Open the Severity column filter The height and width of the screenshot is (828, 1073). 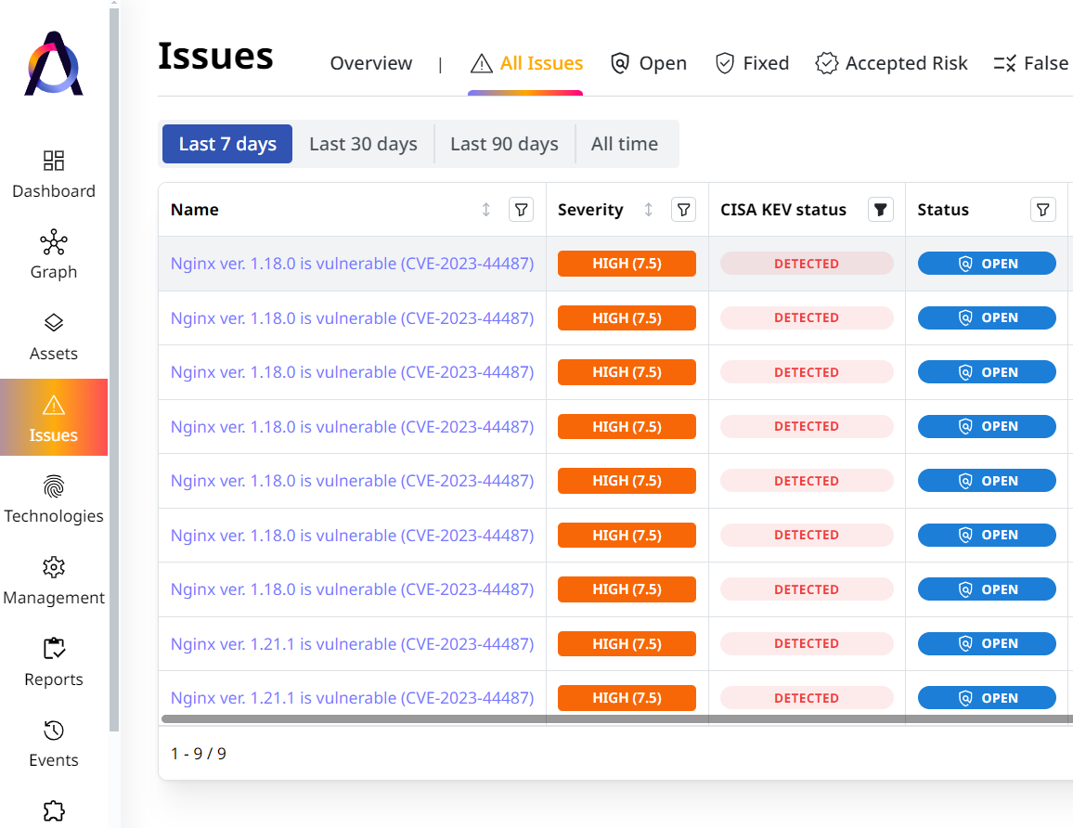[x=683, y=209]
